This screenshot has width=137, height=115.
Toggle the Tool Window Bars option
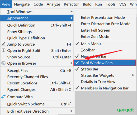pyautogui.click(x=105, y=63)
